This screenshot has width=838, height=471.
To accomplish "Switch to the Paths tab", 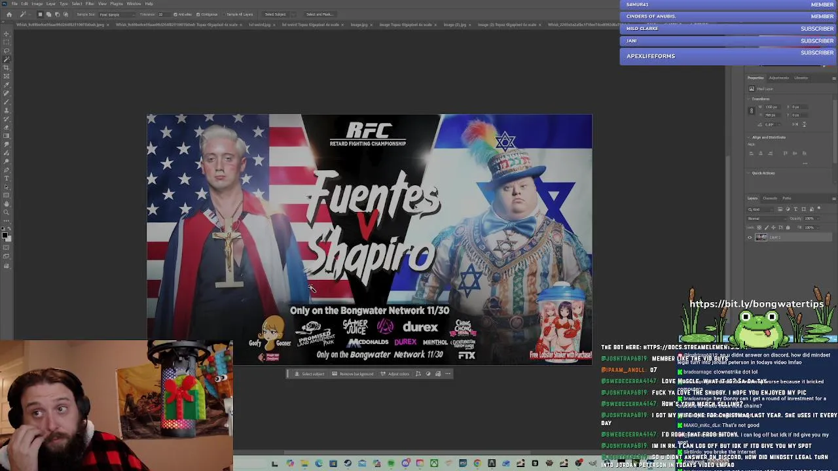I will [x=786, y=198].
